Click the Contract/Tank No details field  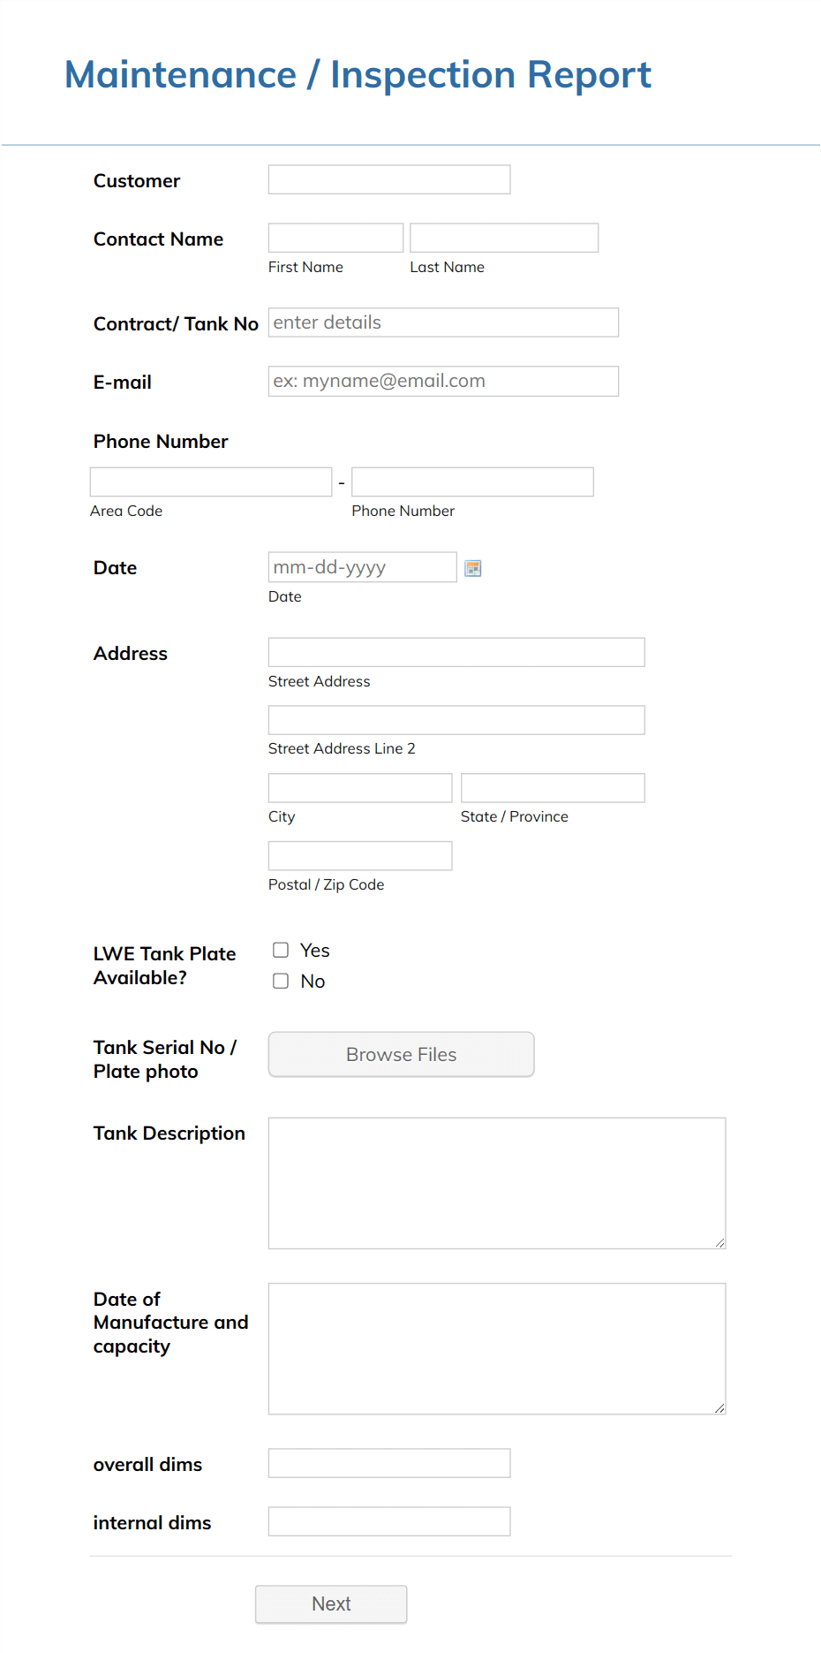[x=443, y=322]
